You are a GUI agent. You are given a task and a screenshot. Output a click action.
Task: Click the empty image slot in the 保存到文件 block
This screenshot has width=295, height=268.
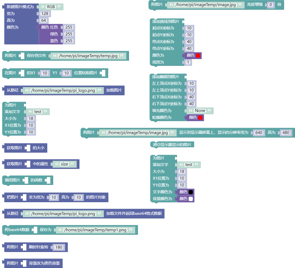[x=22, y=56]
